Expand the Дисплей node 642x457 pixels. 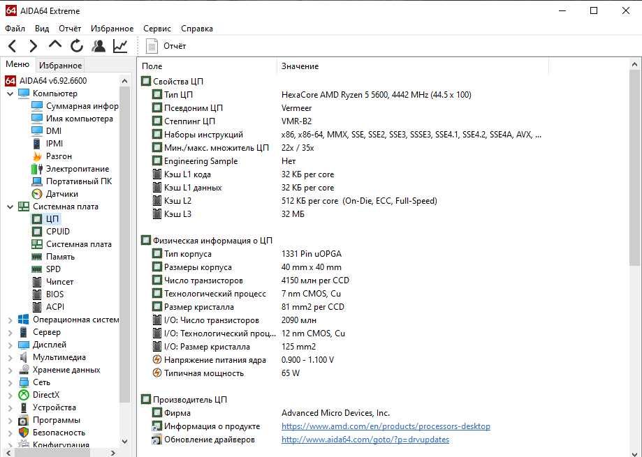pyautogui.click(x=10, y=345)
